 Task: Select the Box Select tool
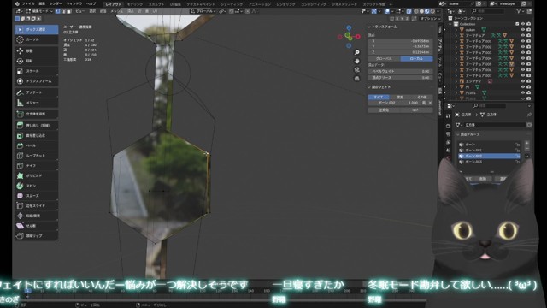pyautogui.click(x=36, y=29)
